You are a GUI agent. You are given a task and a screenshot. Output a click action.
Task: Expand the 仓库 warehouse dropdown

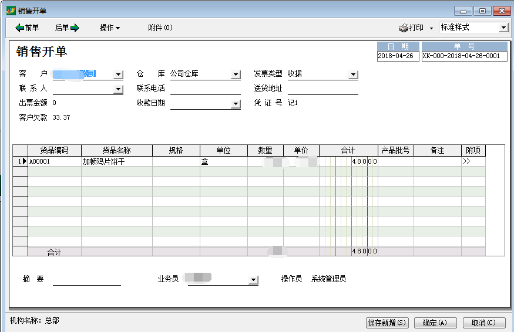click(x=236, y=74)
